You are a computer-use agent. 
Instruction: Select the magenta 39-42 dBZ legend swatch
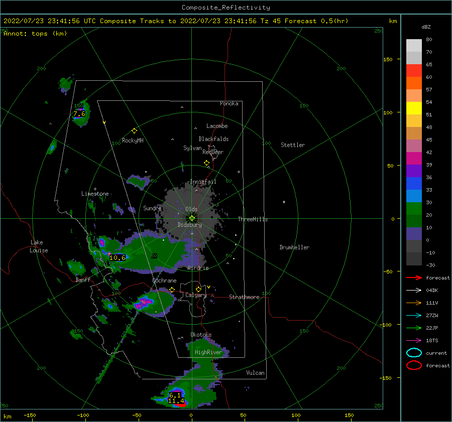(414, 159)
